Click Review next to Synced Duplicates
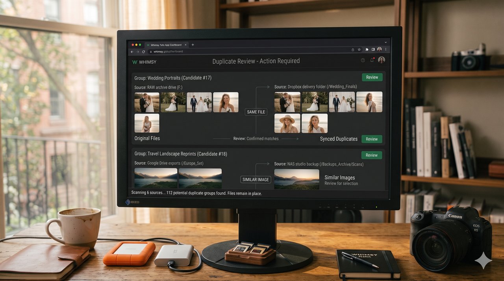 (372, 139)
